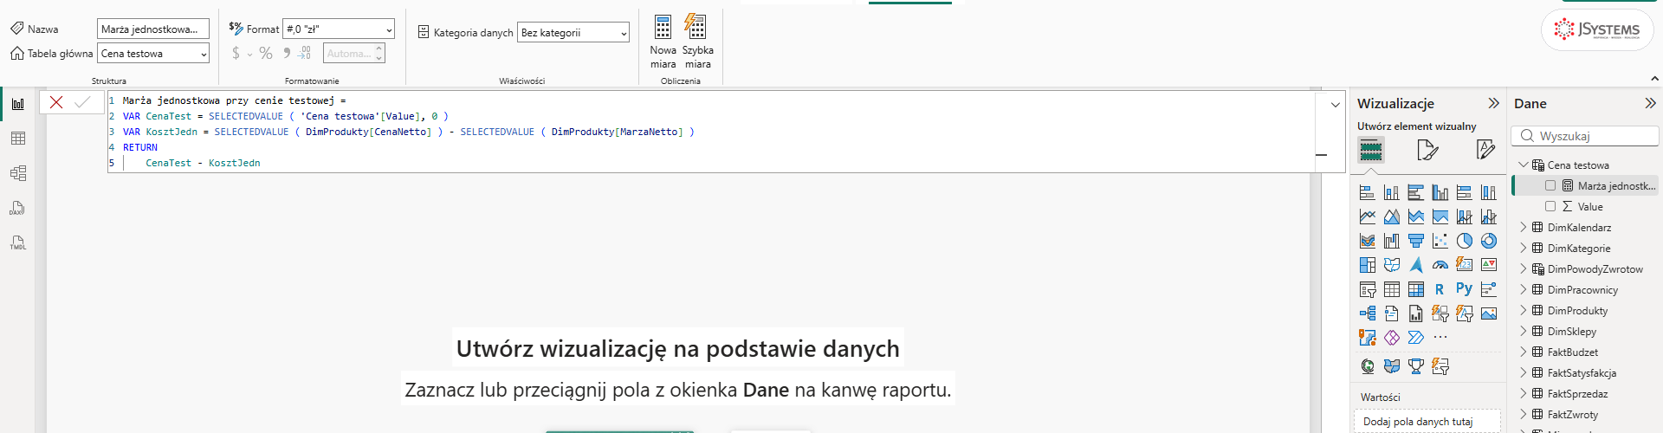This screenshot has height=433, width=1663.
Task: Select Donut chart visual
Action: (x=1489, y=241)
